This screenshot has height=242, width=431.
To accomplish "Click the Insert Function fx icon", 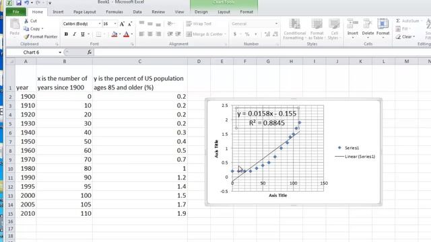I will (90, 52).
